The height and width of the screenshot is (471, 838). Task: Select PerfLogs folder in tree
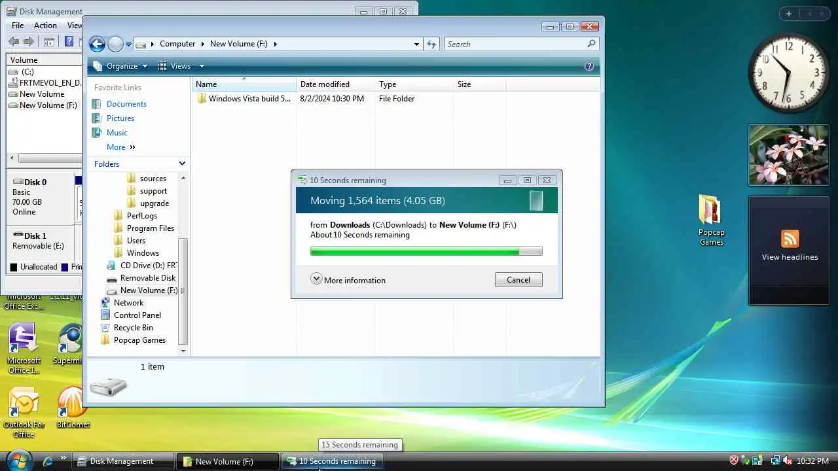[141, 216]
